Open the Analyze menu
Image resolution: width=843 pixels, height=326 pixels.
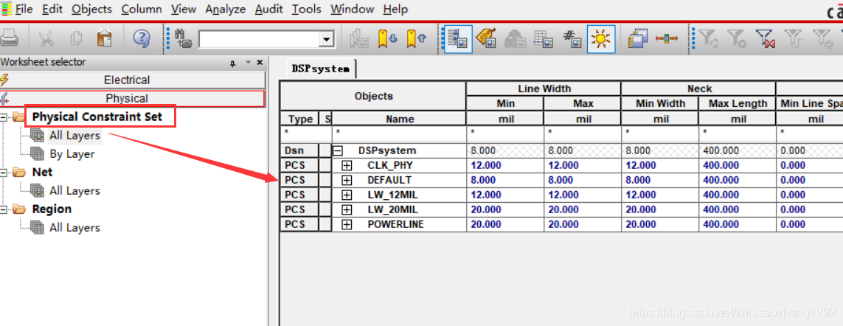pyautogui.click(x=226, y=9)
